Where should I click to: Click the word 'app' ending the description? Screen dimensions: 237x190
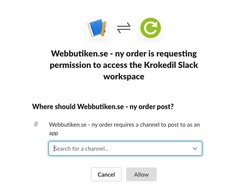(x=54, y=134)
